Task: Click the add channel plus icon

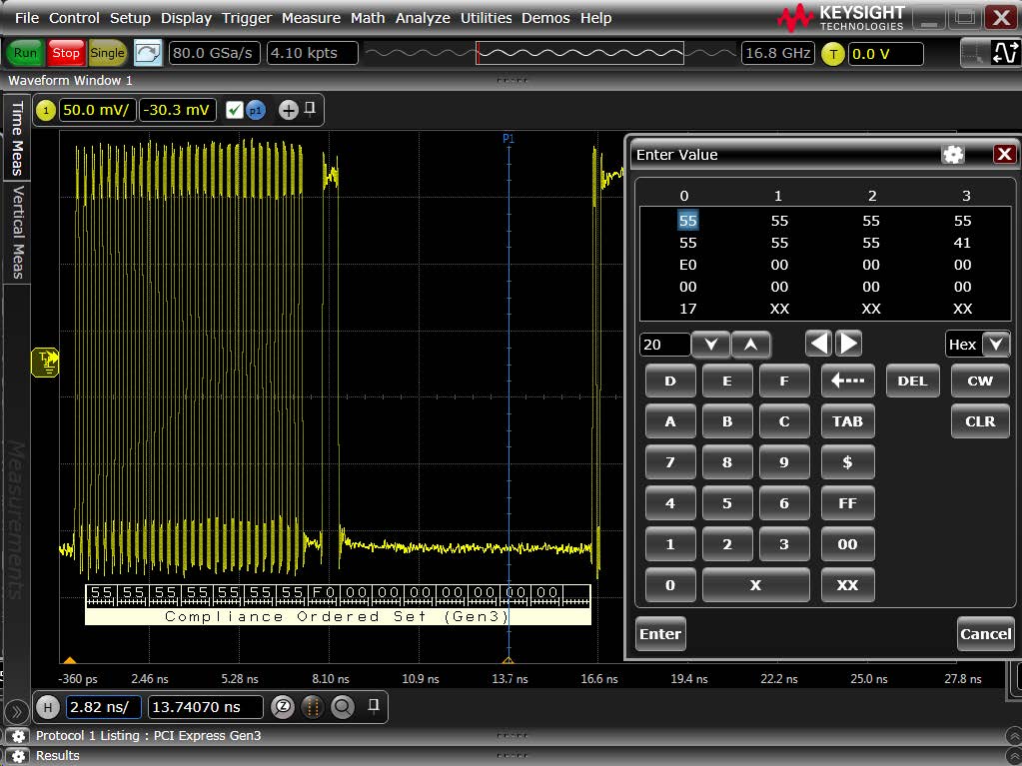Action: point(288,110)
